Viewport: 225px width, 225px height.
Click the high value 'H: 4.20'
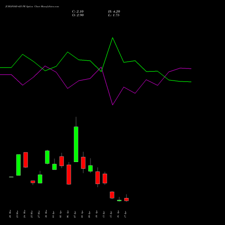114,11
